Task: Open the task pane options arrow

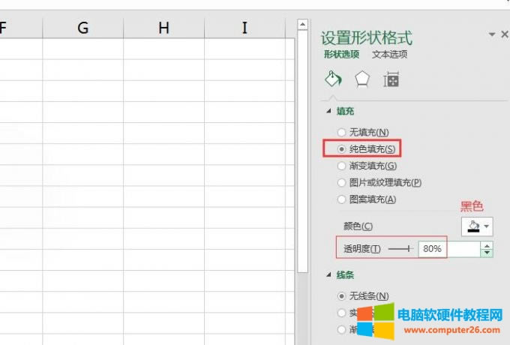Action: click(x=492, y=34)
